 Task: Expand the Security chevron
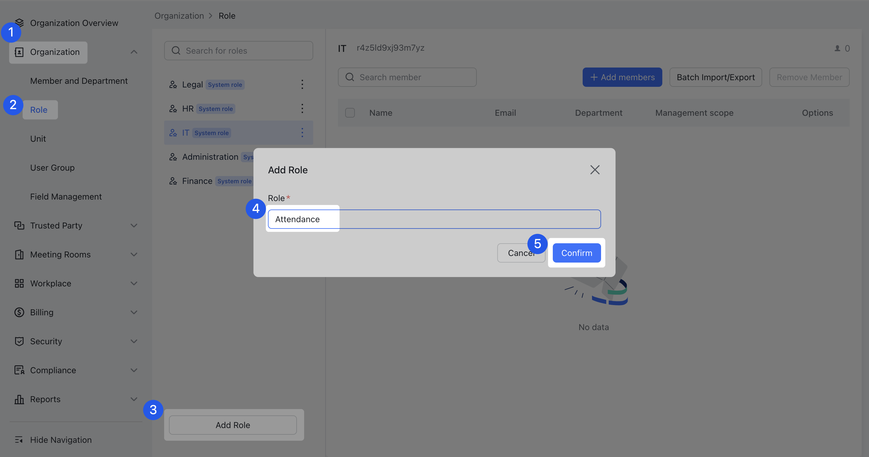point(134,342)
